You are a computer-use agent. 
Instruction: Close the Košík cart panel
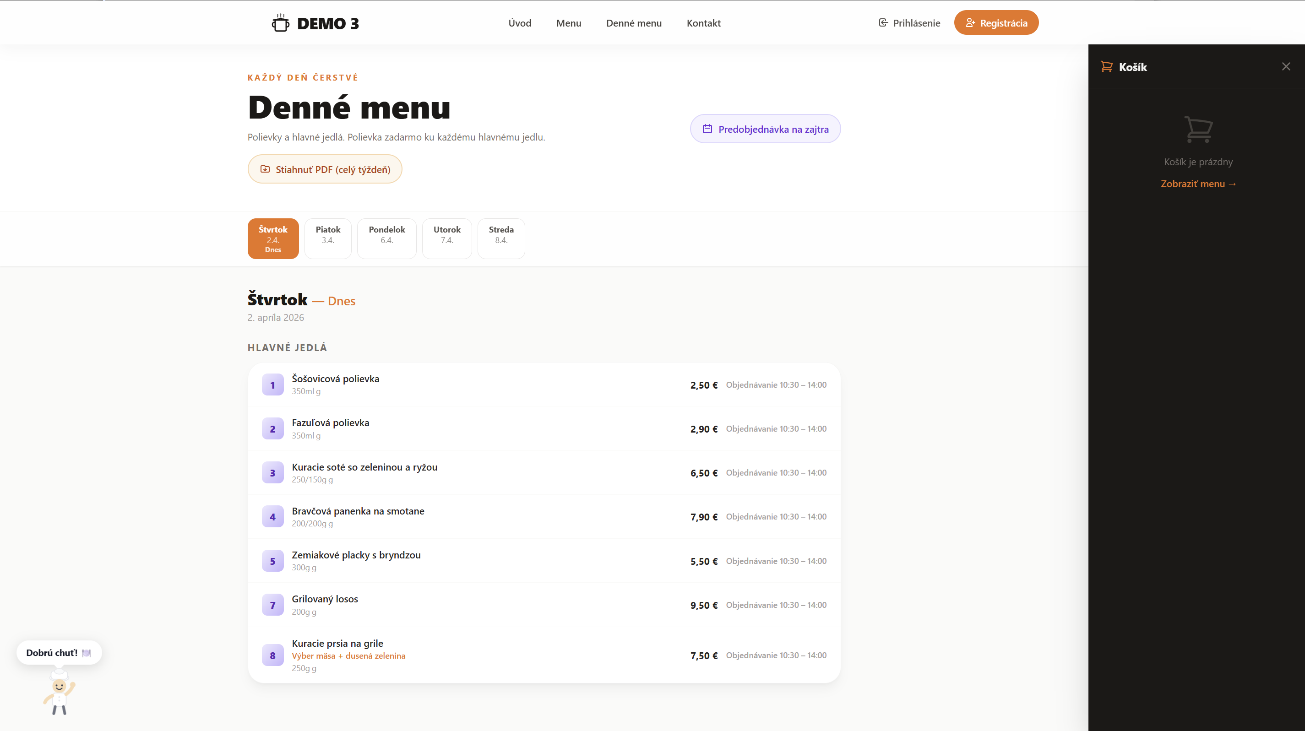tap(1286, 66)
